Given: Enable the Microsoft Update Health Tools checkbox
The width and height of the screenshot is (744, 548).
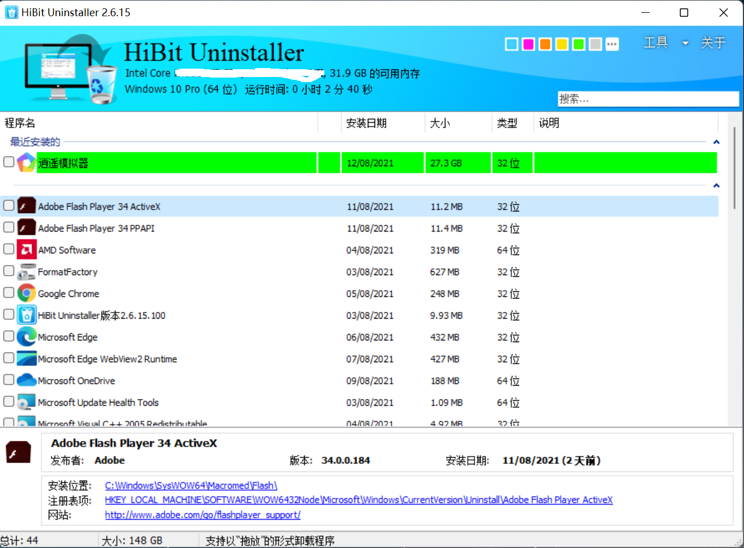Looking at the screenshot, I should (8, 401).
